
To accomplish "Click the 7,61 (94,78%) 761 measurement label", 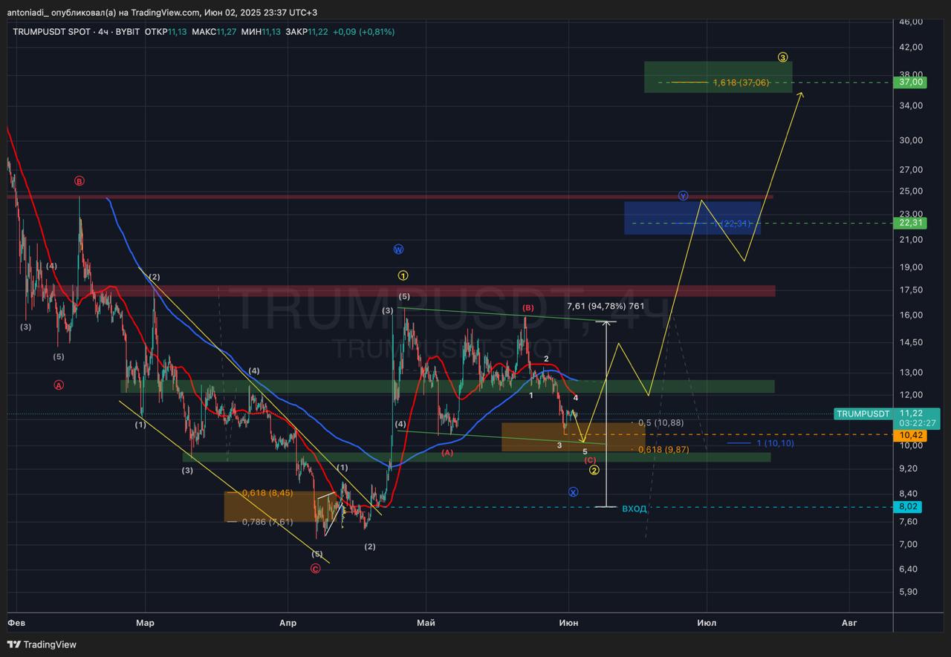I will [x=606, y=306].
